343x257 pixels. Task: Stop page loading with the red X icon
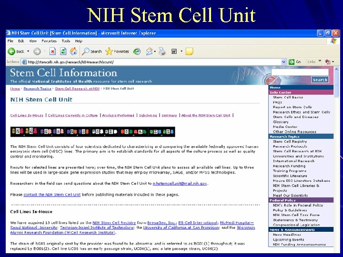point(52,51)
